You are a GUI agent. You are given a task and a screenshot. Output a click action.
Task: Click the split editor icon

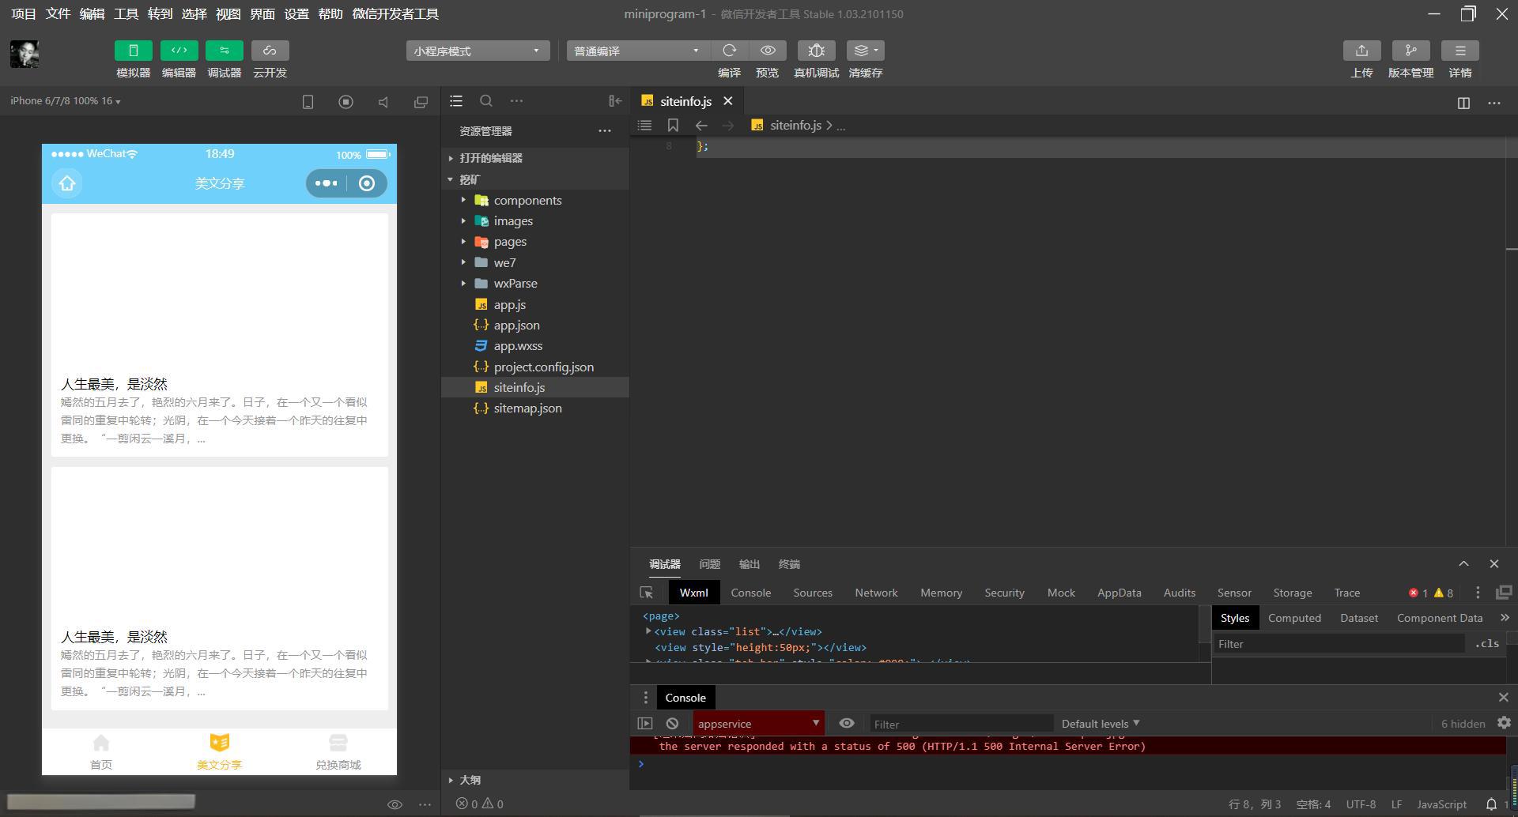[1463, 103]
